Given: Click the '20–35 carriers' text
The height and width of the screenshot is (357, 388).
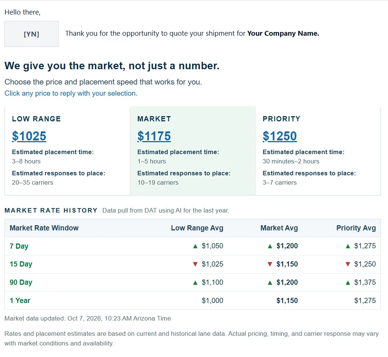Looking at the screenshot, I should coord(32,182).
